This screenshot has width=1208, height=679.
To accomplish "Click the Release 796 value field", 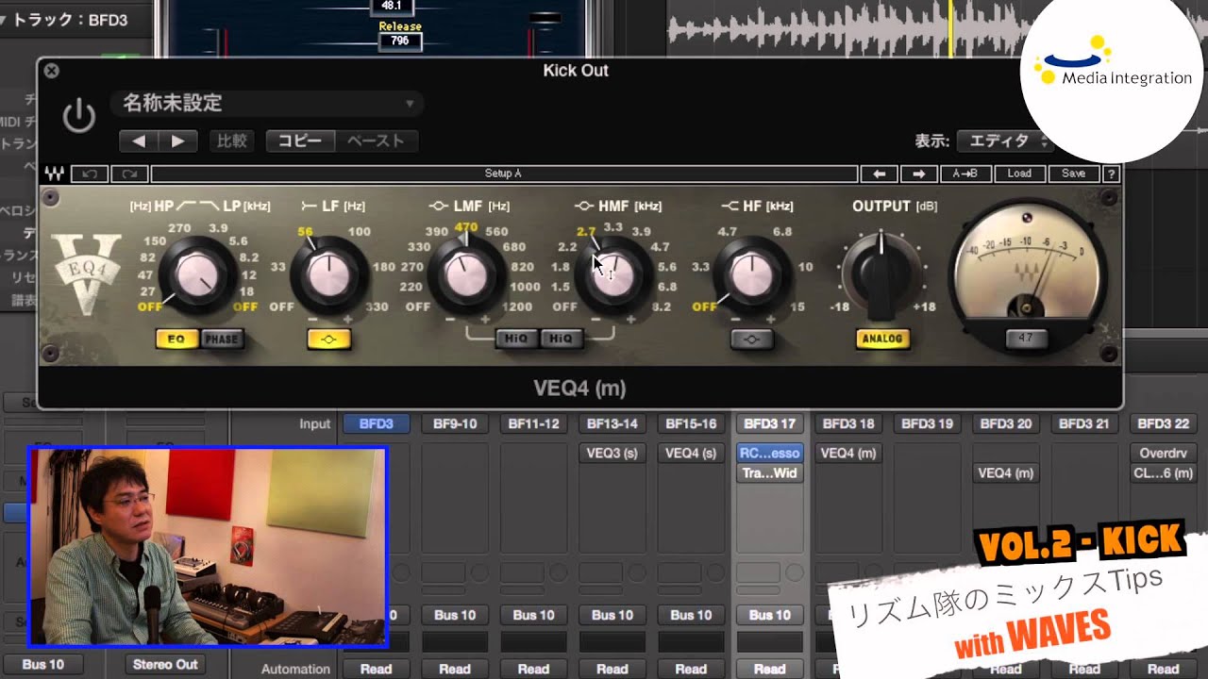I will coord(400,41).
